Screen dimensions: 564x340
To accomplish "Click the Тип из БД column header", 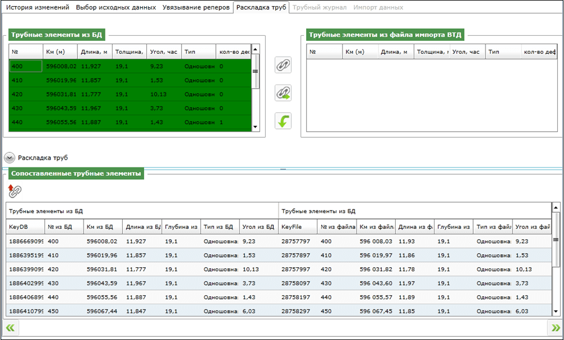I will [220, 227].
